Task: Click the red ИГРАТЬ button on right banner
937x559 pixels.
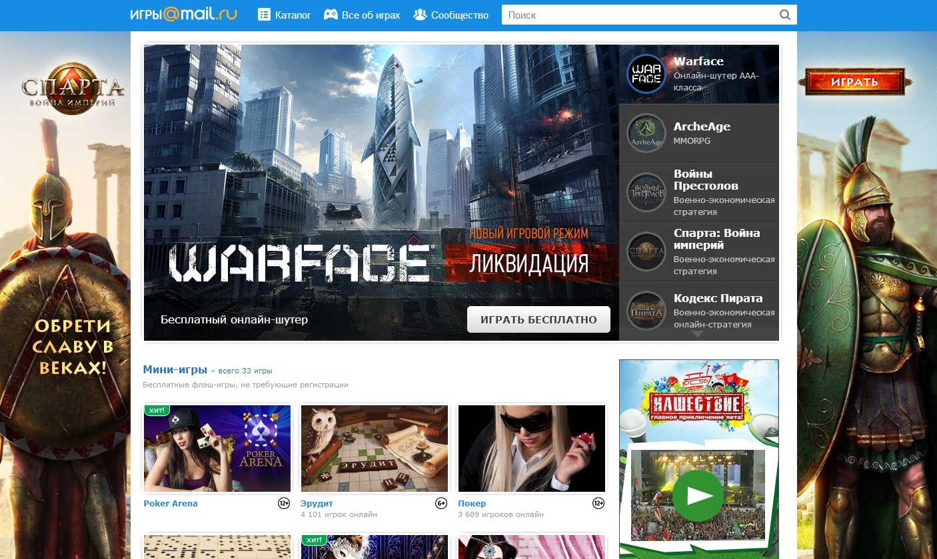Action: tap(854, 82)
